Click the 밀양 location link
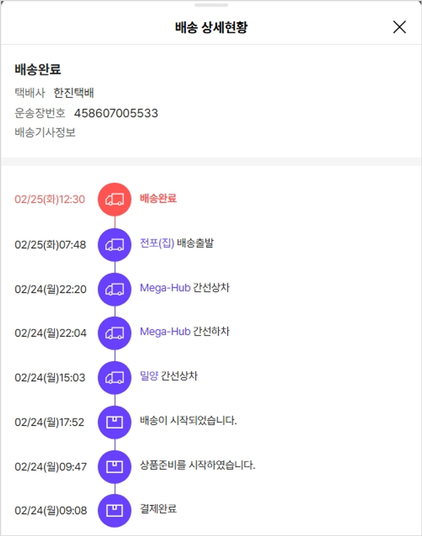This screenshot has width=422, height=536. click(x=149, y=377)
